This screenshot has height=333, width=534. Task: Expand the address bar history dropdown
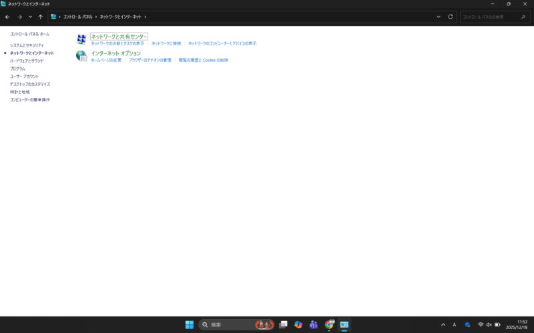click(x=439, y=17)
